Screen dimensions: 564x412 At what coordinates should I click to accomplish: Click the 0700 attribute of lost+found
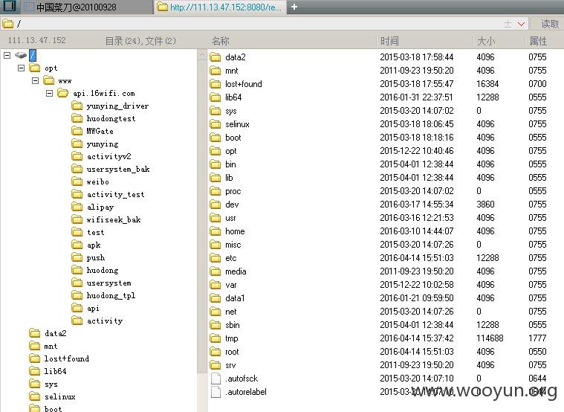click(x=537, y=84)
